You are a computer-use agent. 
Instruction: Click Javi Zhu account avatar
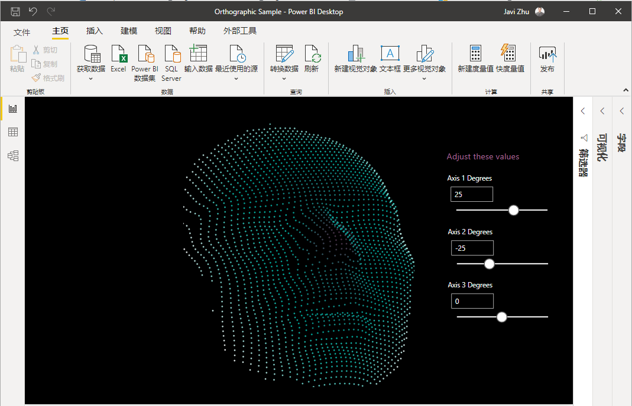540,12
